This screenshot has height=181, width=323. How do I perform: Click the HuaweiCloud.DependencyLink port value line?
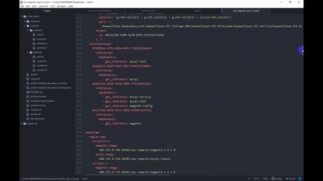(x=202, y=26)
